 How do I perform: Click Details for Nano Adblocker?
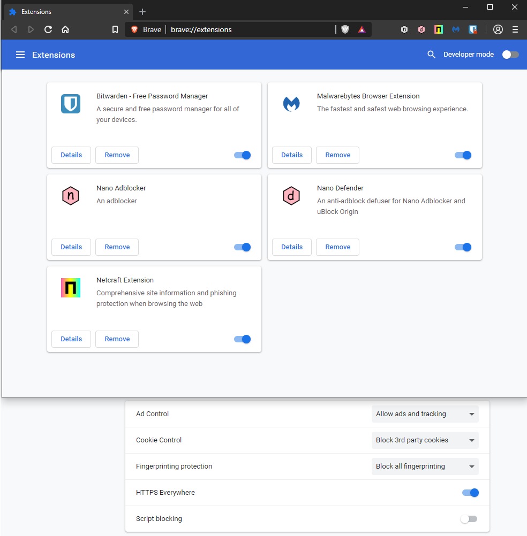pyautogui.click(x=71, y=247)
